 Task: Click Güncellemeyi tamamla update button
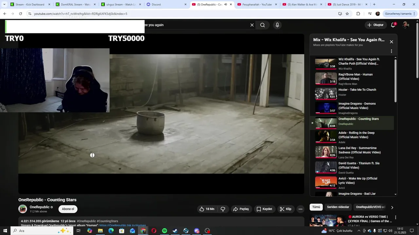[400, 14]
